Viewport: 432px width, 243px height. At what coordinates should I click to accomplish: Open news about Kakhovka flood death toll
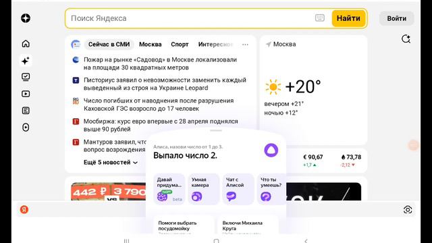pyautogui.click(x=159, y=105)
